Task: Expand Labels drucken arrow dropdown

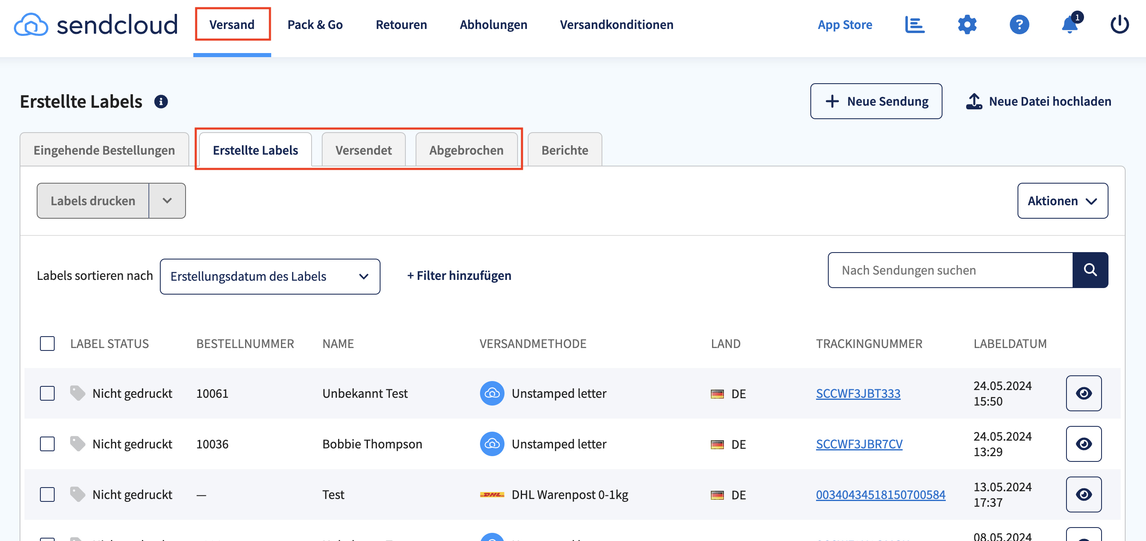Action: point(167,201)
